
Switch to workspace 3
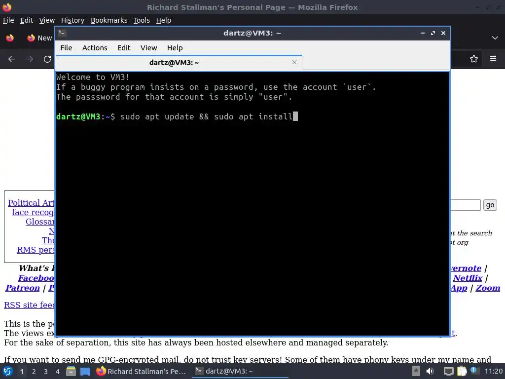tap(46, 372)
